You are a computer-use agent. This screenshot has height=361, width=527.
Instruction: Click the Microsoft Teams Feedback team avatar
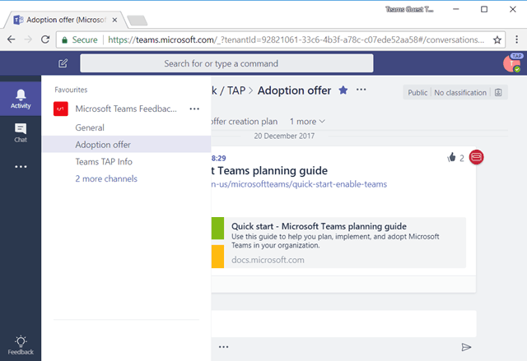point(61,109)
